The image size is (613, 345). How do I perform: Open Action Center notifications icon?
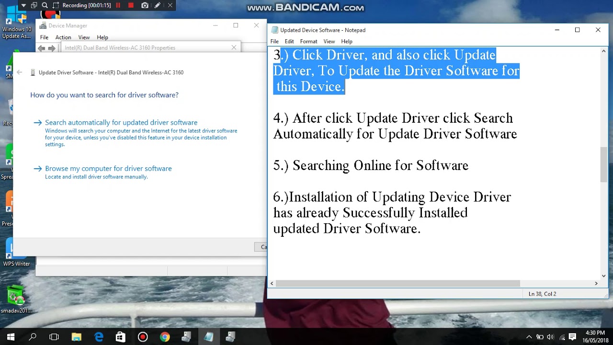click(572, 337)
